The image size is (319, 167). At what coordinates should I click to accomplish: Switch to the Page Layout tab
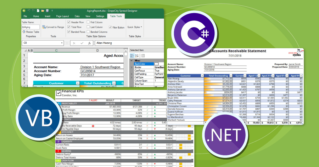click(62, 16)
